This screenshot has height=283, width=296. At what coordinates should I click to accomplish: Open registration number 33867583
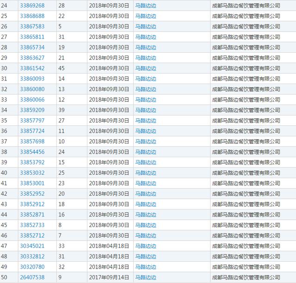pyautogui.click(x=32, y=26)
